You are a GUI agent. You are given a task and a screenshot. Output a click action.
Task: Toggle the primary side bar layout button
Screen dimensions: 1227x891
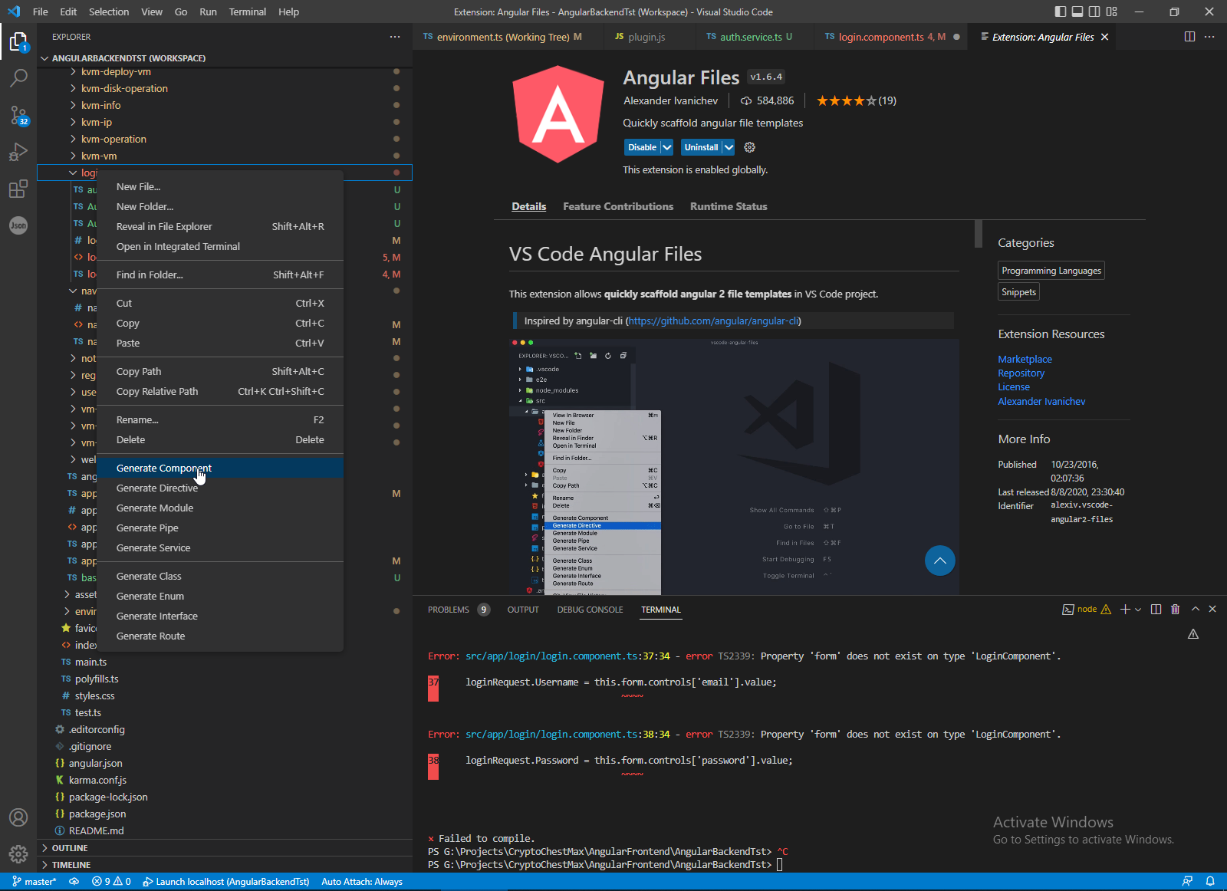1061,12
